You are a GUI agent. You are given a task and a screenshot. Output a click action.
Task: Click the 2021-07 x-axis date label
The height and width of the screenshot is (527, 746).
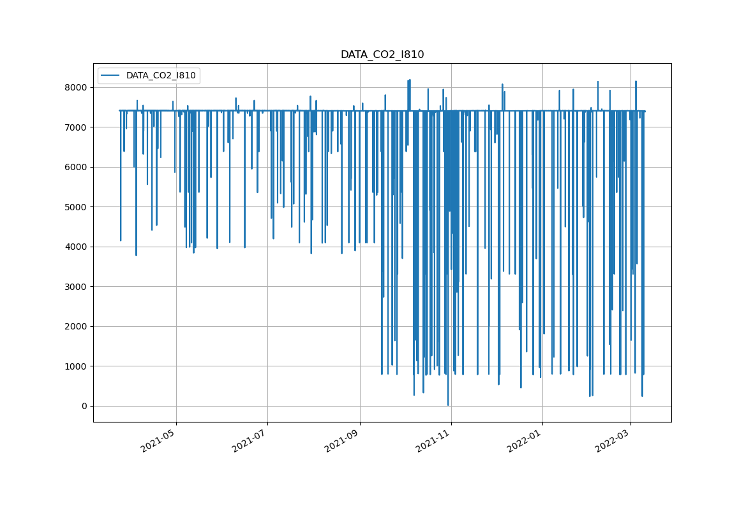tap(248, 439)
